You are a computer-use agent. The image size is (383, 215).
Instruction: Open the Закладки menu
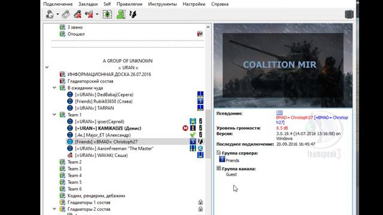(x=88, y=4)
